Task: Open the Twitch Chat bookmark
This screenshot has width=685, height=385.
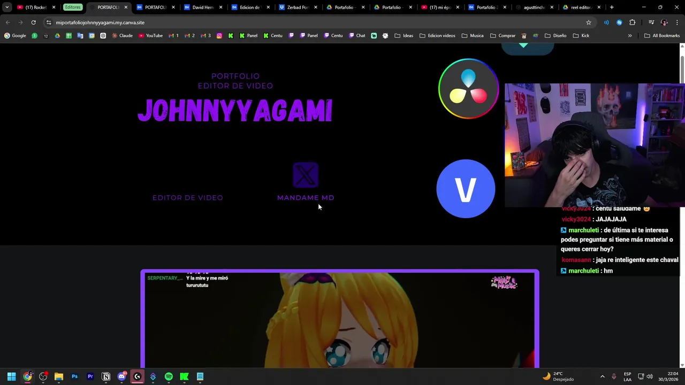Action: point(357,36)
